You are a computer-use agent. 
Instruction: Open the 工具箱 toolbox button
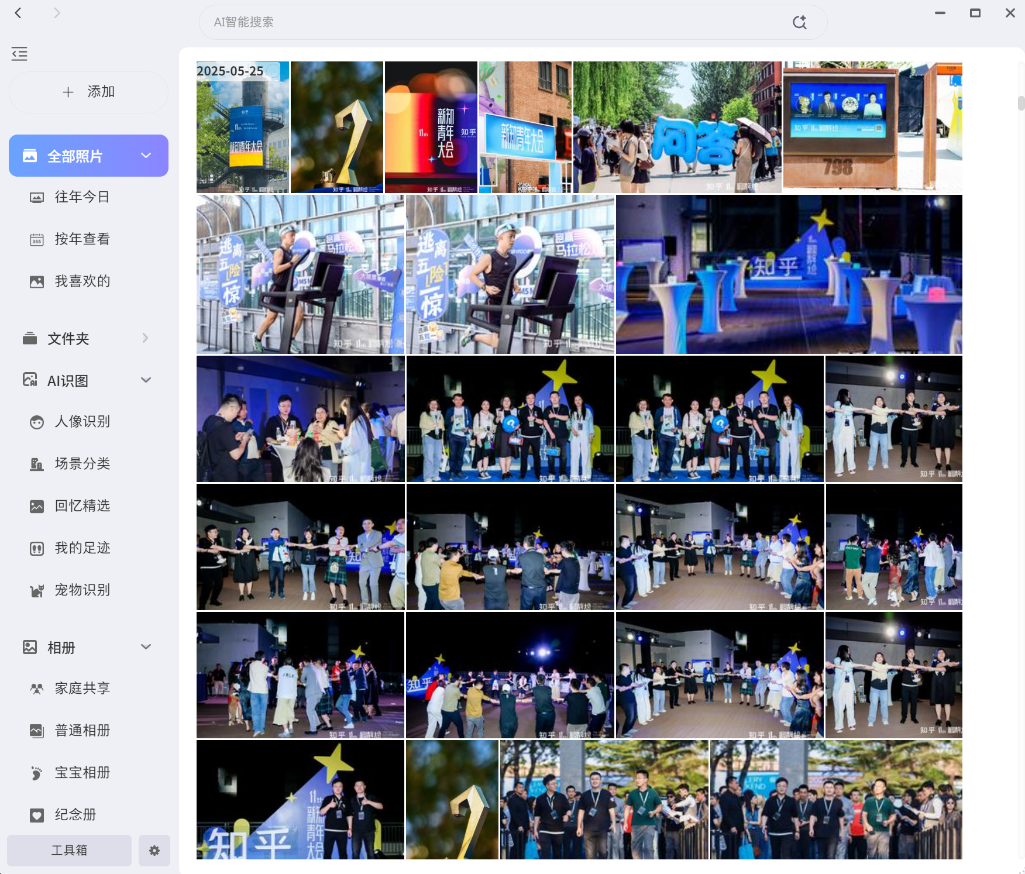[x=69, y=850]
